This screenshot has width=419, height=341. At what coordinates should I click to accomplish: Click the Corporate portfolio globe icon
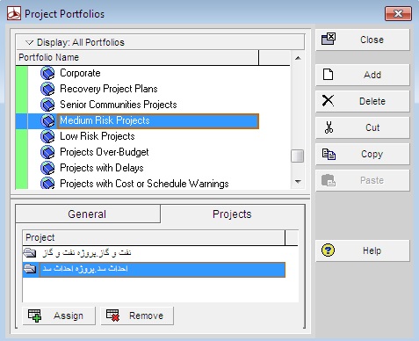pyautogui.click(x=47, y=73)
